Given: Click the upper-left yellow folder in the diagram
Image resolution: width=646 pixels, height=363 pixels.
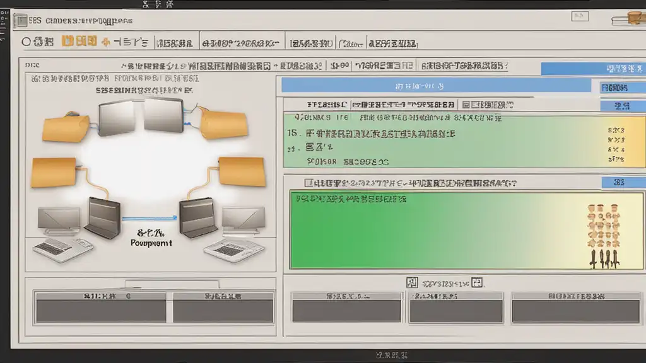Looking at the screenshot, I should click(x=66, y=127).
